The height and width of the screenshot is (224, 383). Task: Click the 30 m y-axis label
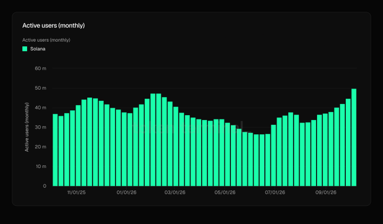tap(41, 127)
